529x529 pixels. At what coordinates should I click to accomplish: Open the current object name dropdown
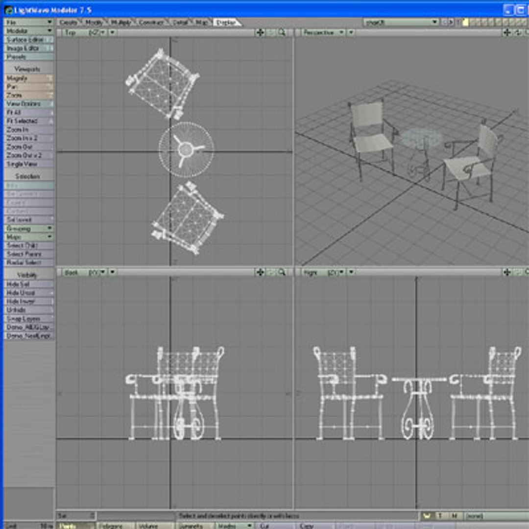[x=401, y=22]
